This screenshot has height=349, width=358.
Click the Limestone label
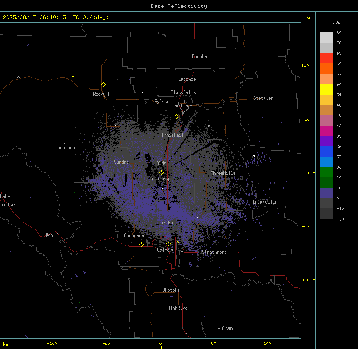(64, 148)
